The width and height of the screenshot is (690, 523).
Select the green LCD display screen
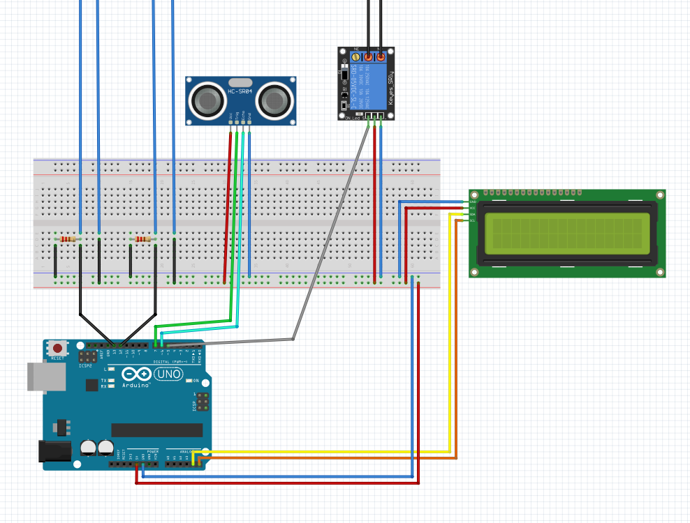tap(567, 234)
